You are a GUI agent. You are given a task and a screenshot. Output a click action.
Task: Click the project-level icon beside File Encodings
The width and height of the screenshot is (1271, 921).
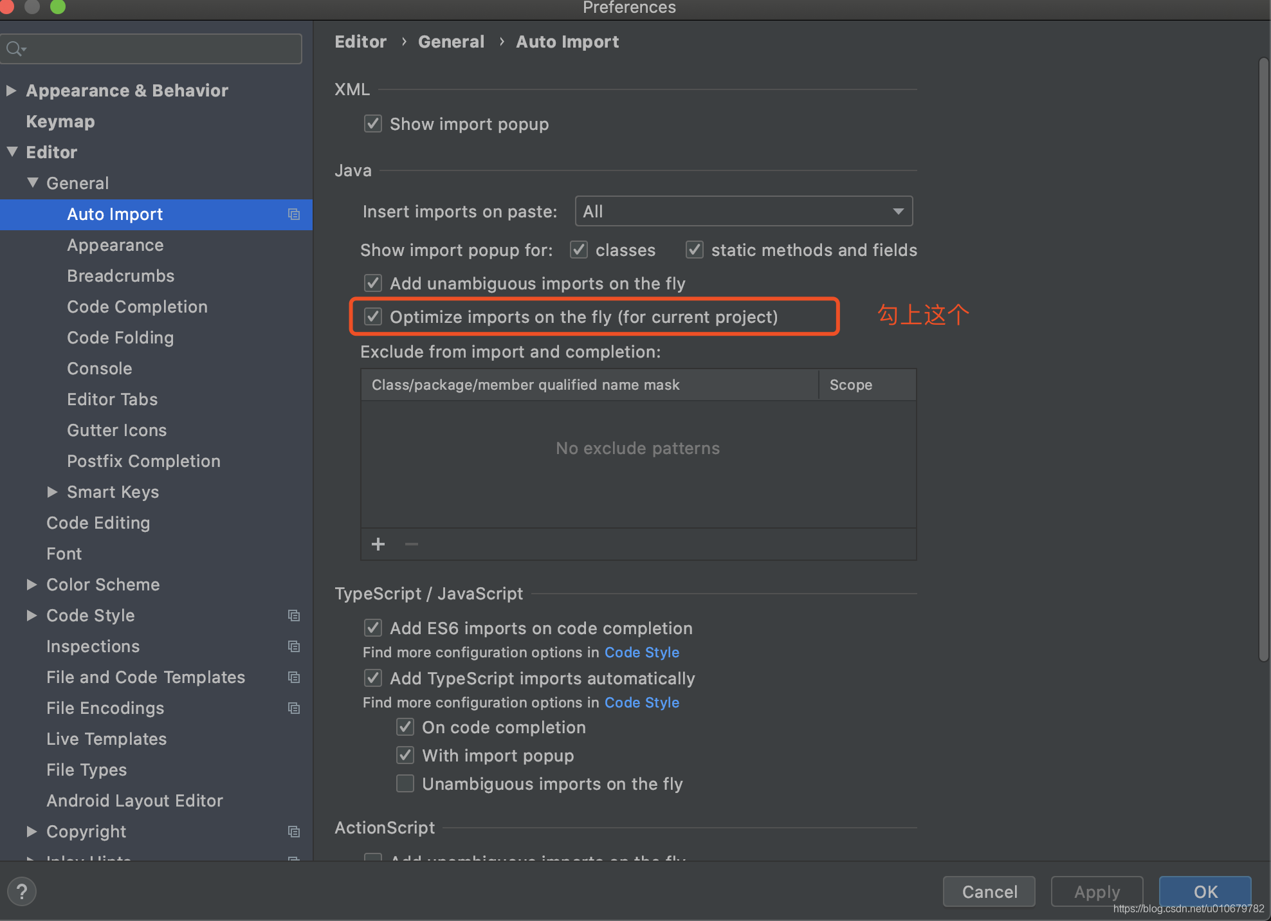[x=294, y=708]
